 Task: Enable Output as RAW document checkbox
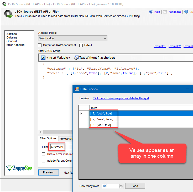point(40,45)
